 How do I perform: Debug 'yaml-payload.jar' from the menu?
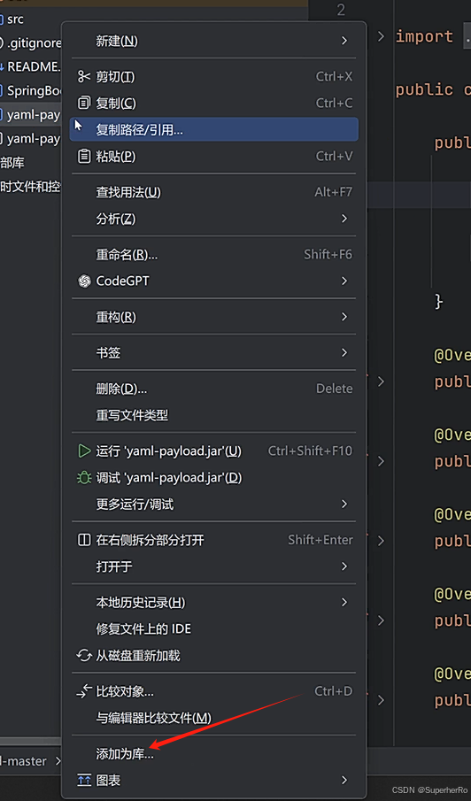pyautogui.click(x=214, y=478)
